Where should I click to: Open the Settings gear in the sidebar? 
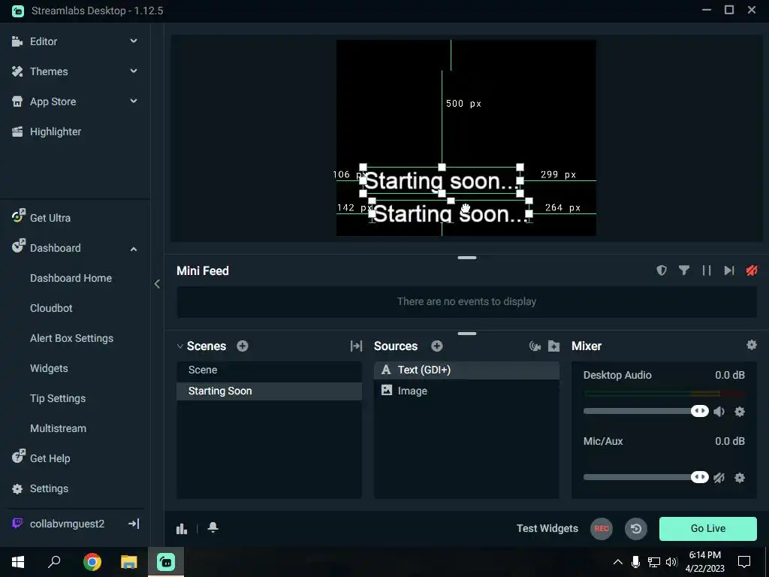18,488
